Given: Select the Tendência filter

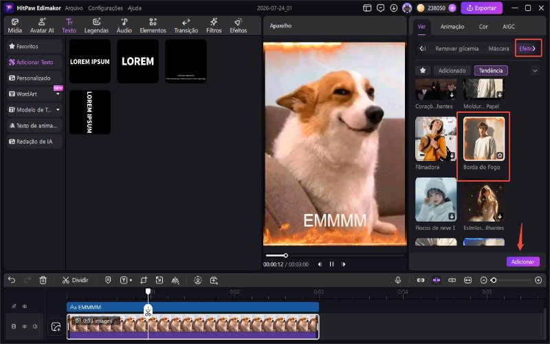Looking at the screenshot, I should pos(491,71).
